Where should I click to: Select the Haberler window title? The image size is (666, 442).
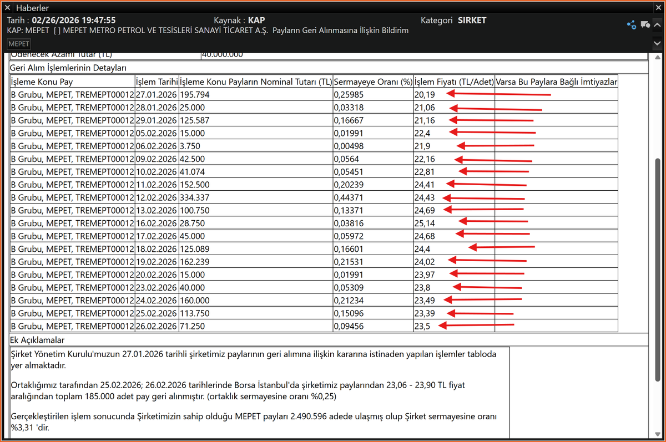point(32,8)
